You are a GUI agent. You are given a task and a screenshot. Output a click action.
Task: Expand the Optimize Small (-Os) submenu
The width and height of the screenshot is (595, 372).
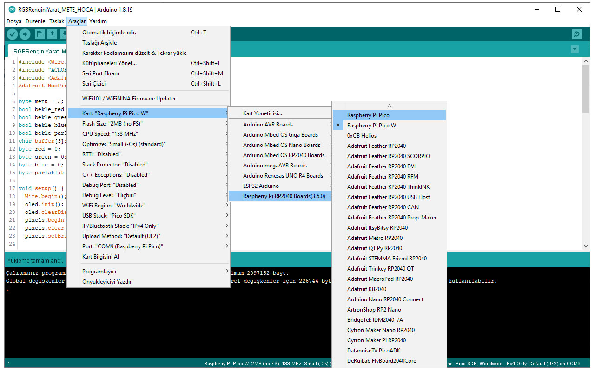point(148,144)
